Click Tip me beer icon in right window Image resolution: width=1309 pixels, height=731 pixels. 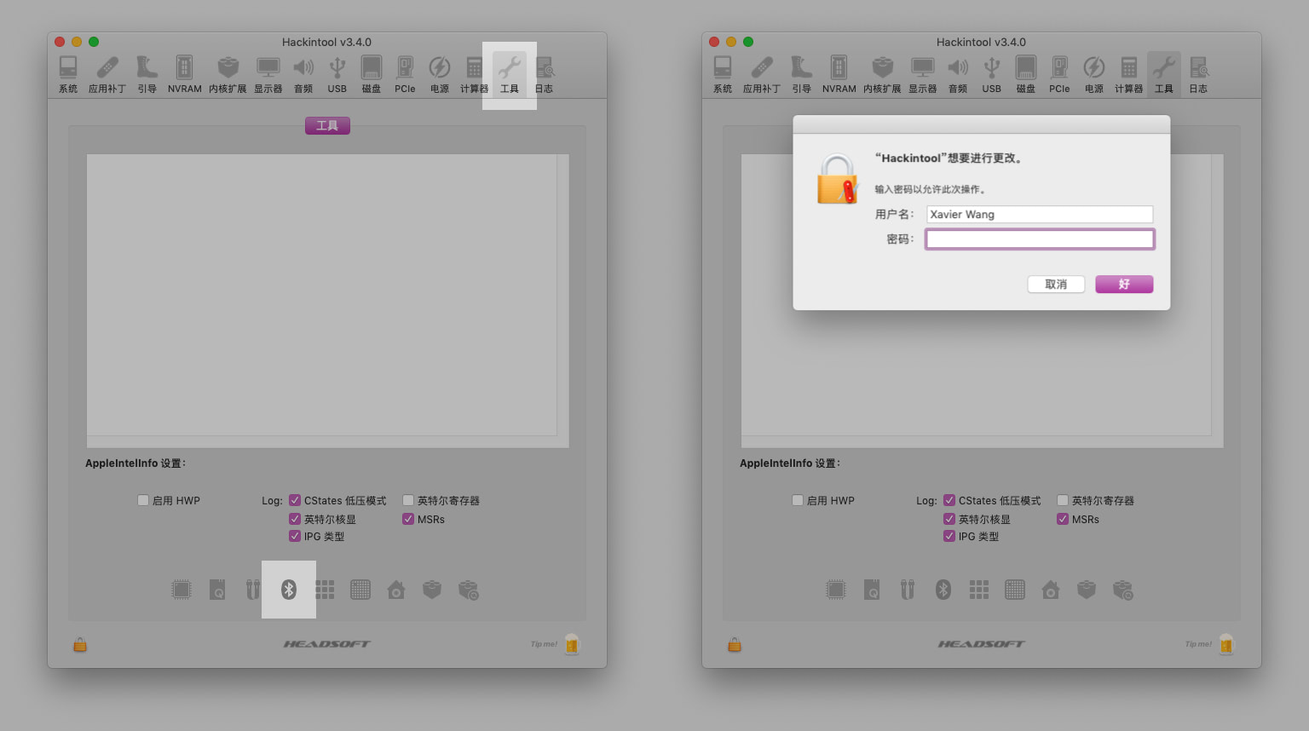click(1226, 644)
